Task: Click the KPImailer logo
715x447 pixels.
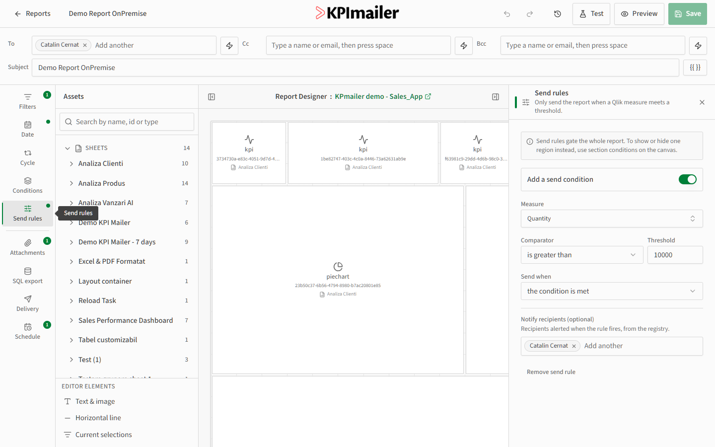Action: [x=357, y=13]
